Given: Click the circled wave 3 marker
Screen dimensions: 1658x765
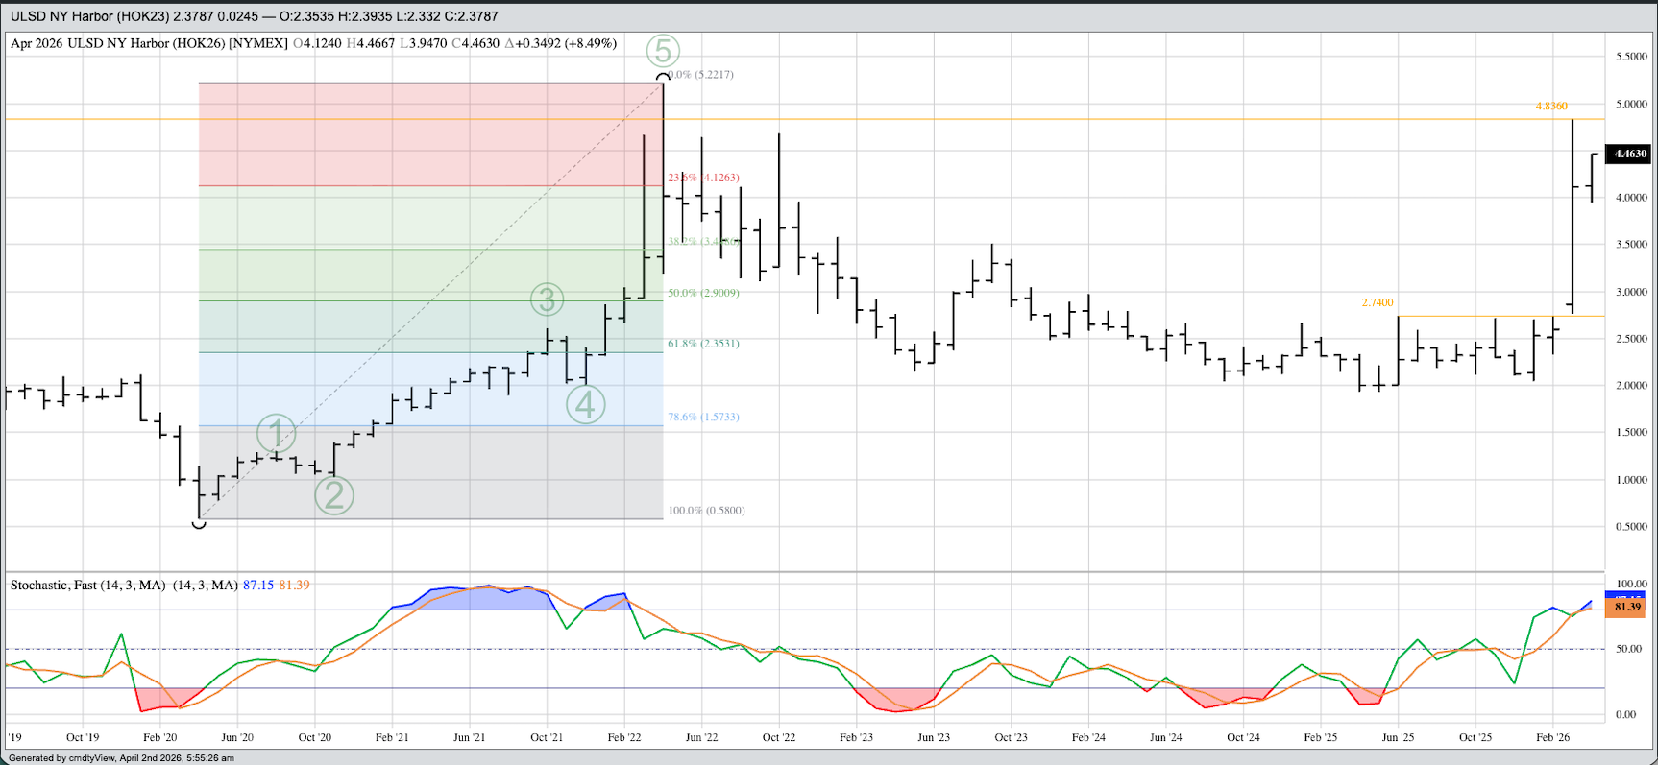Looking at the screenshot, I should coord(547,299).
